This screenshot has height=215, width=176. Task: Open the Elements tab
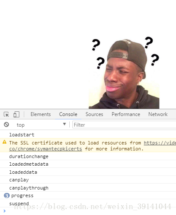pyautogui.click(x=41, y=114)
